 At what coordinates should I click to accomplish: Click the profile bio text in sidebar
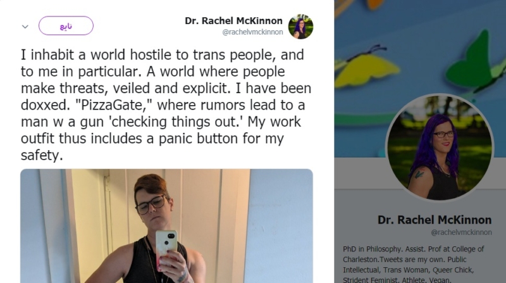414,264
